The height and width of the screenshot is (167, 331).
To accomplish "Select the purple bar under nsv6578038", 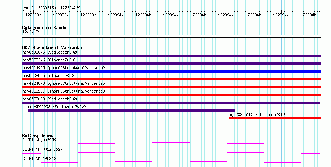I will (171, 103).
